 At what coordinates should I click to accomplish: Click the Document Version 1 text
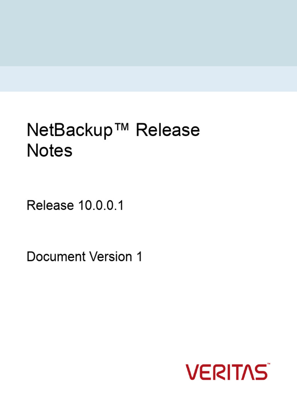[x=84, y=257]
